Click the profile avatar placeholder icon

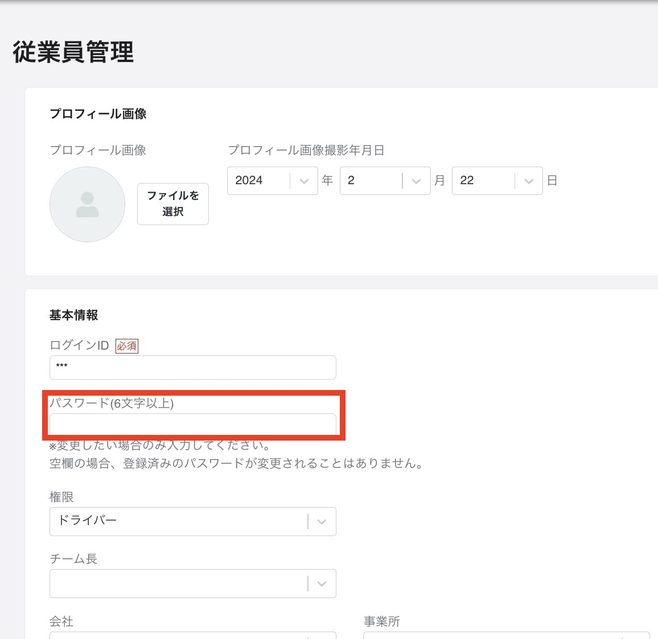coord(87,205)
